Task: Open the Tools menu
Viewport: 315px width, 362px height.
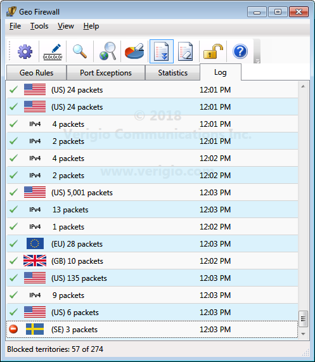Action: pos(39,26)
